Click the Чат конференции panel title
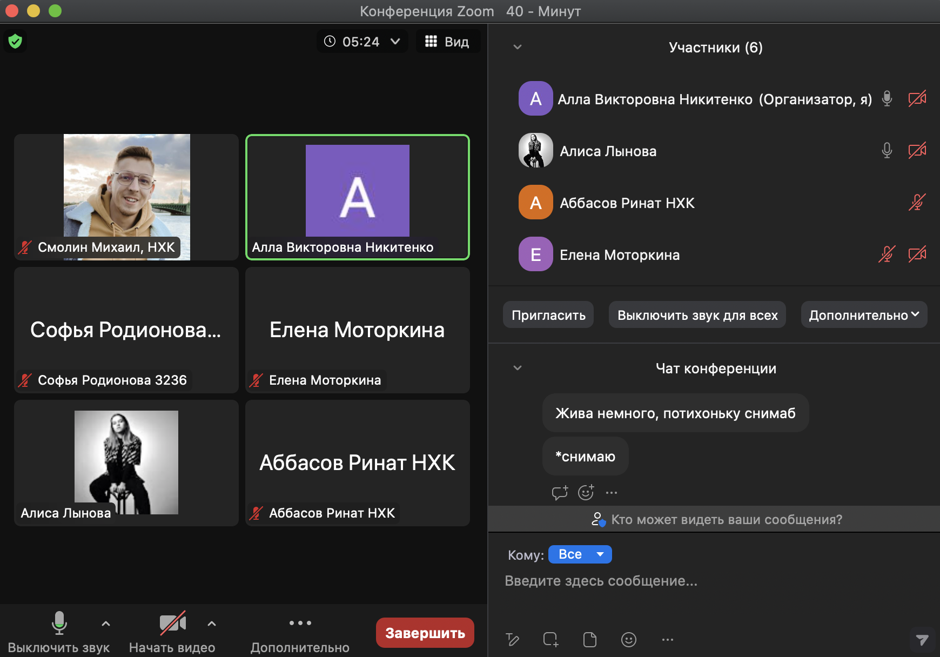 (715, 368)
